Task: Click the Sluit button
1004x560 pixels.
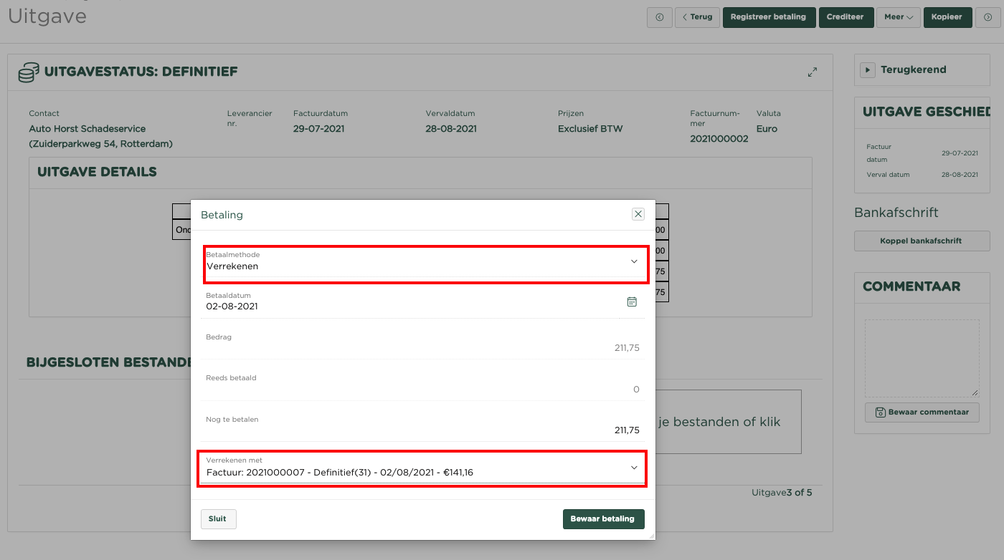Action: [218, 519]
